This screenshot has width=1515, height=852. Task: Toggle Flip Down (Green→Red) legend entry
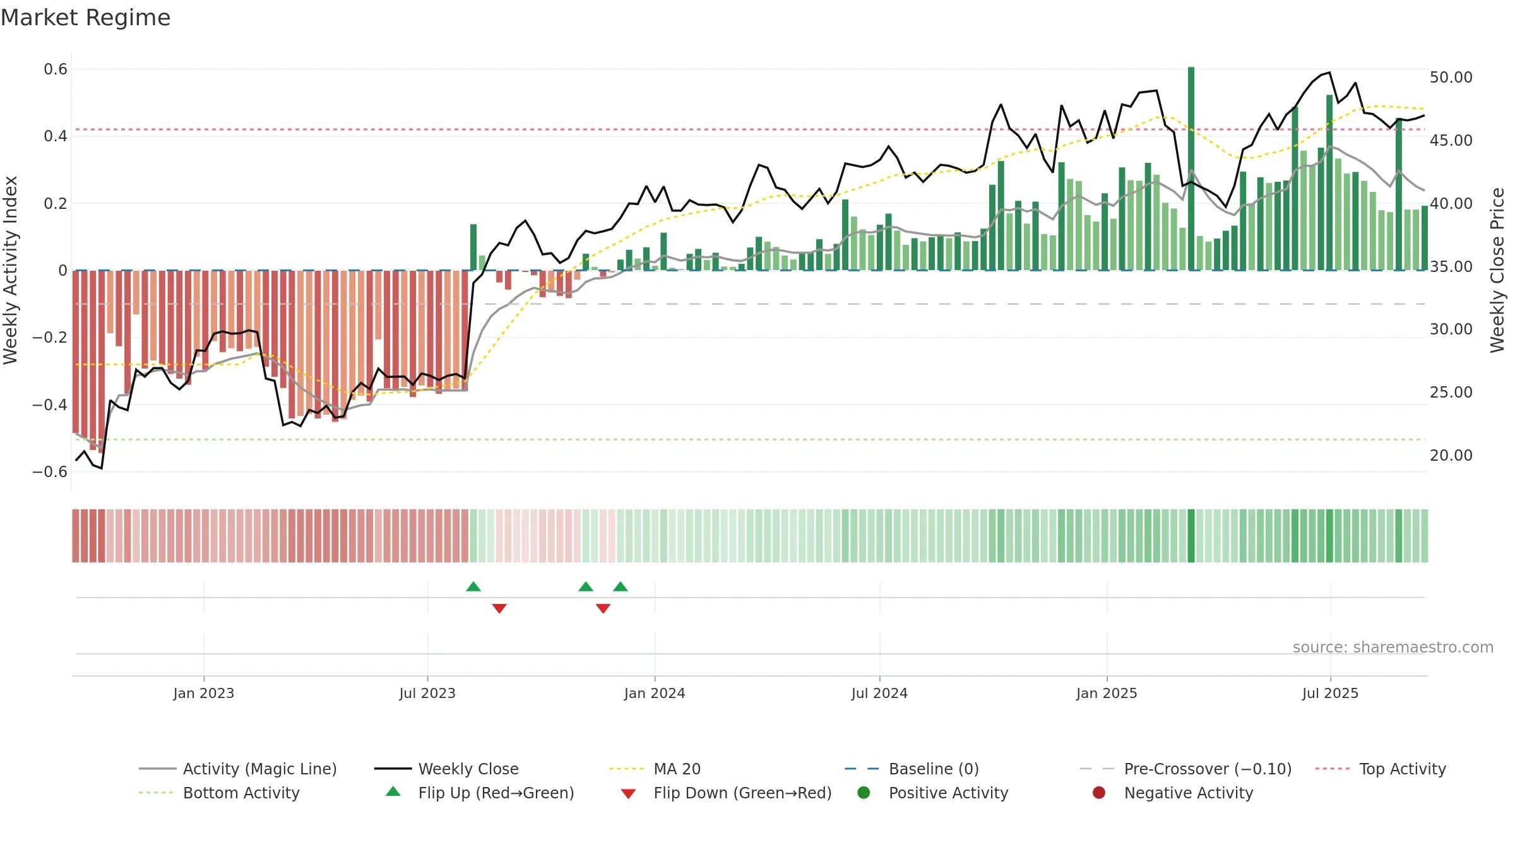[726, 793]
